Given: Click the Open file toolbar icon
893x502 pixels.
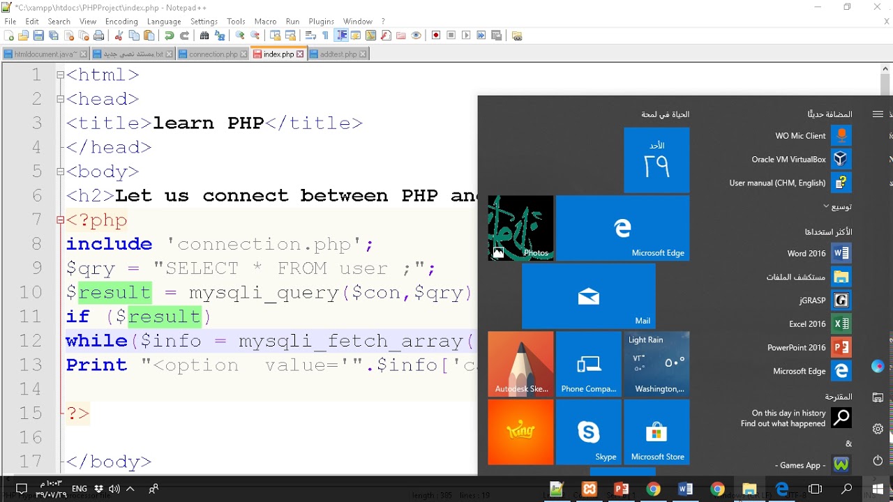Looking at the screenshot, I should (23, 36).
